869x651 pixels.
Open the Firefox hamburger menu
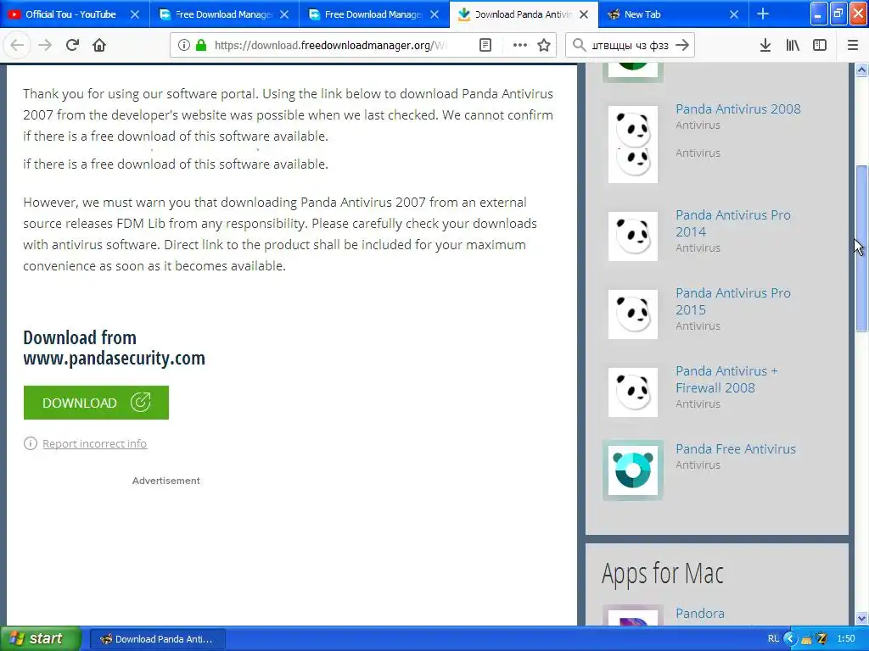point(853,46)
